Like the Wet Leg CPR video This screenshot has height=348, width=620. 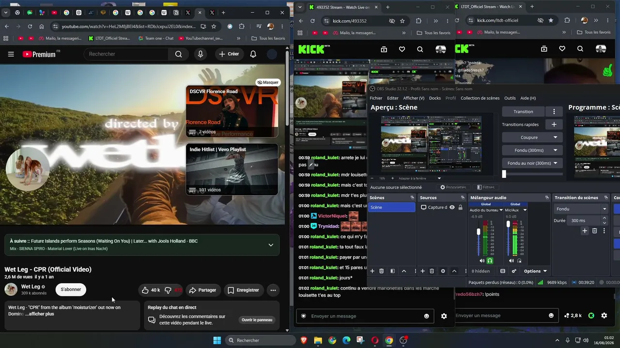pyautogui.click(x=151, y=290)
